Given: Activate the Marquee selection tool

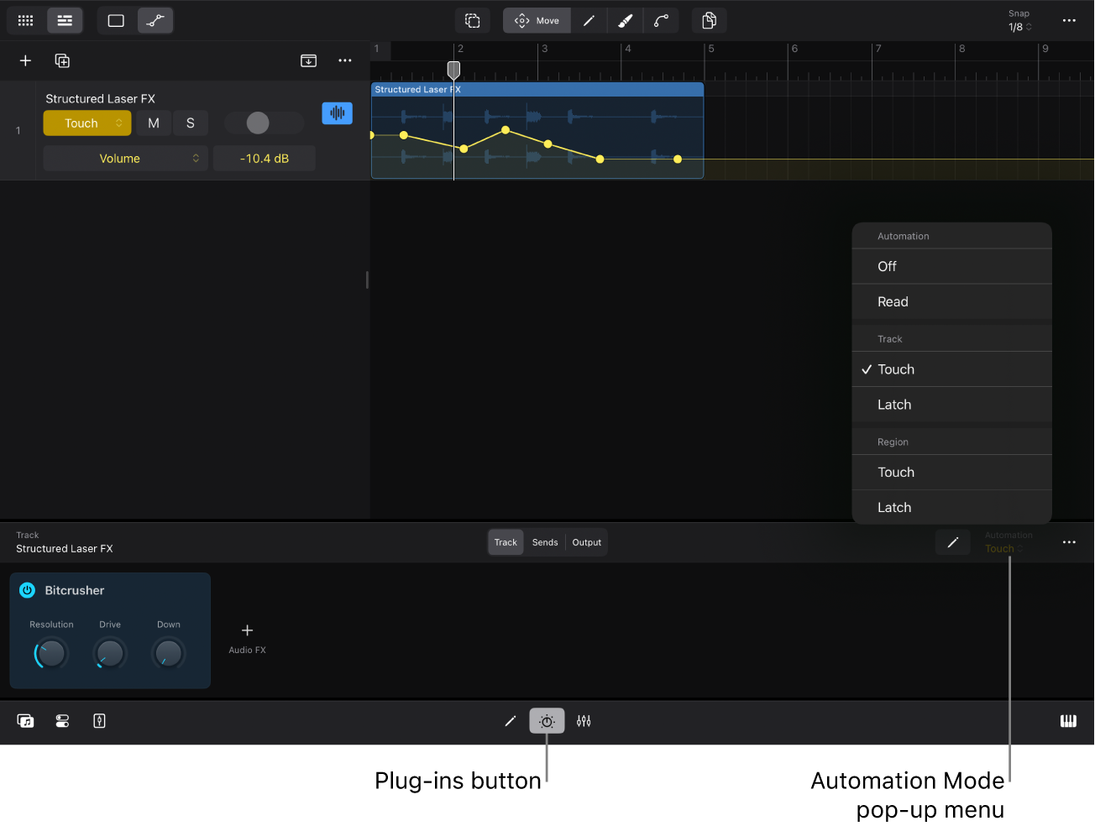Looking at the screenshot, I should tap(473, 20).
